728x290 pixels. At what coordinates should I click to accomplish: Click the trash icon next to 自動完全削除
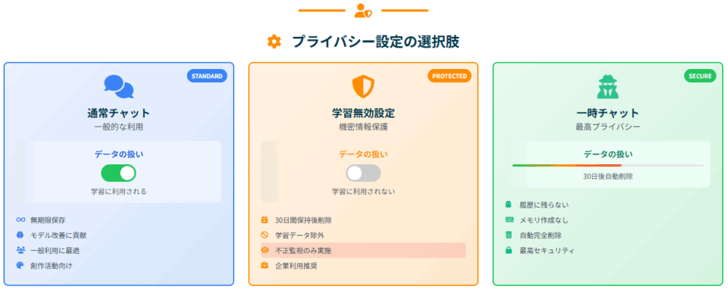(x=509, y=235)
